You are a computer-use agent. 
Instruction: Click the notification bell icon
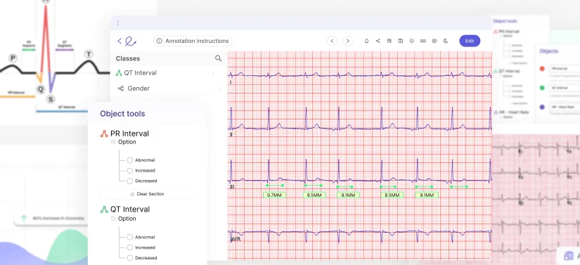pos(366,41)
